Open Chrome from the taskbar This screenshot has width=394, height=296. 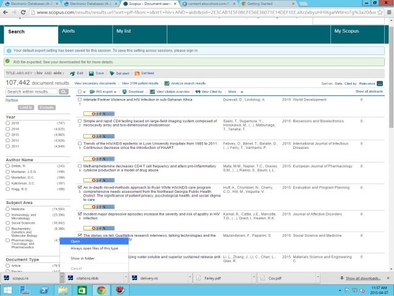101,290
